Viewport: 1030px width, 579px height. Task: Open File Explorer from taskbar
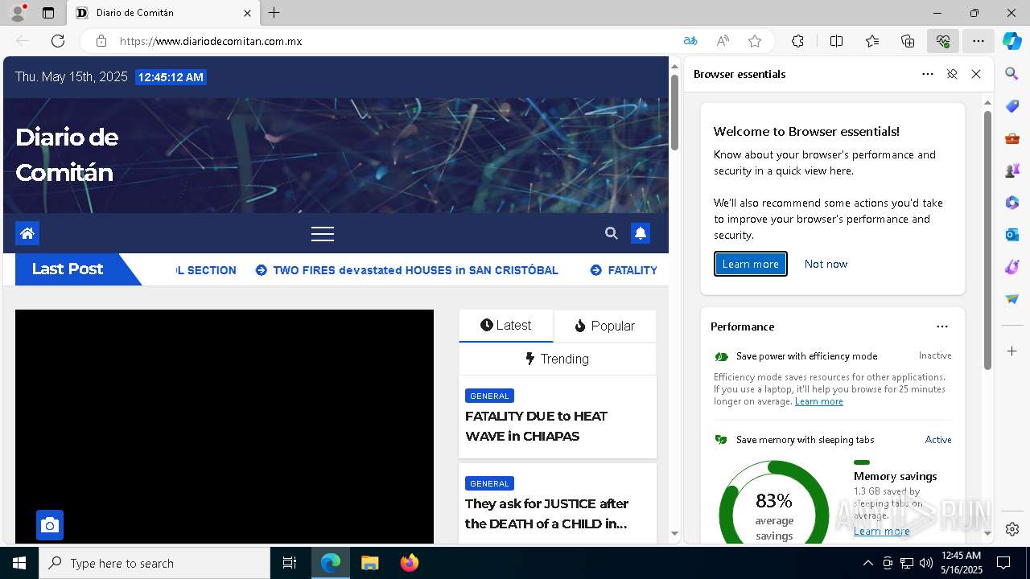click(x=369, y=563)
